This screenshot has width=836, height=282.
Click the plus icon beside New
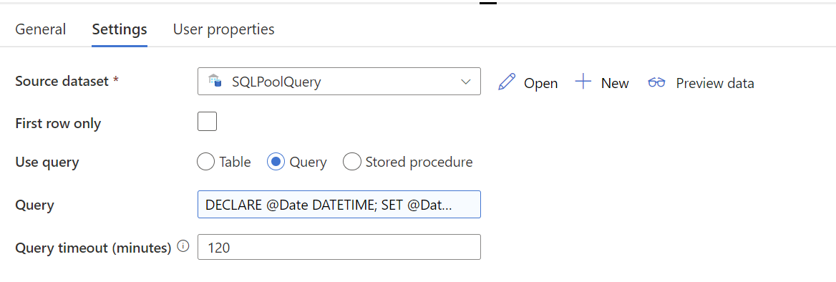[583, 82]
